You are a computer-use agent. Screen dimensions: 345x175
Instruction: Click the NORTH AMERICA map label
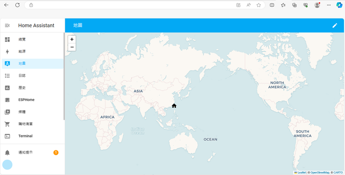pos(277,85)
